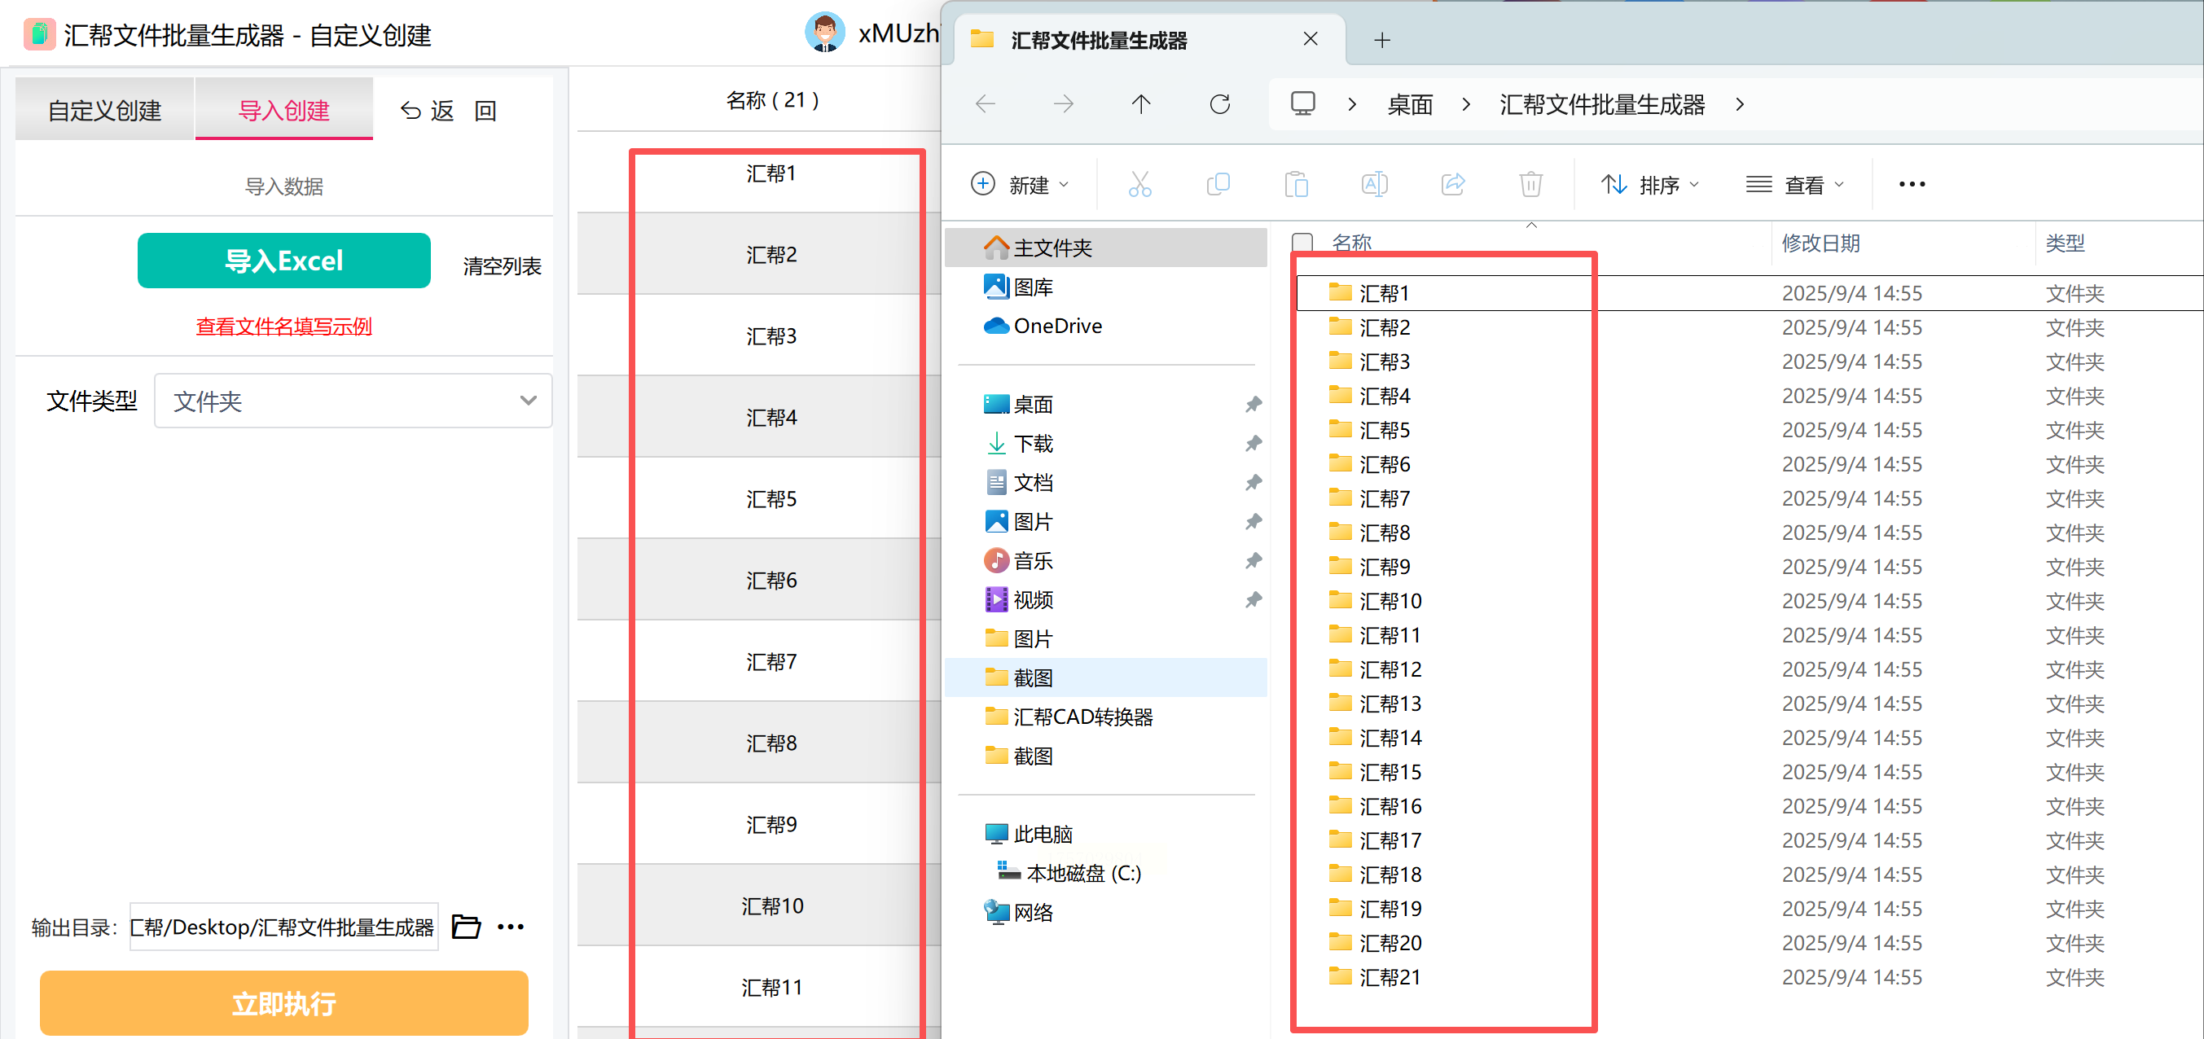This screenshot has height=1039, width=2204.
Task: Toggle pin for 桌面 in sidebar
Action: 1253,404
